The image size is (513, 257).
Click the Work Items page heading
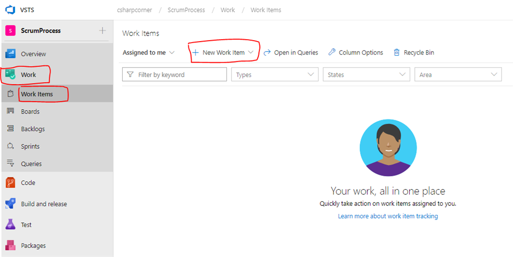click(141, 34)
